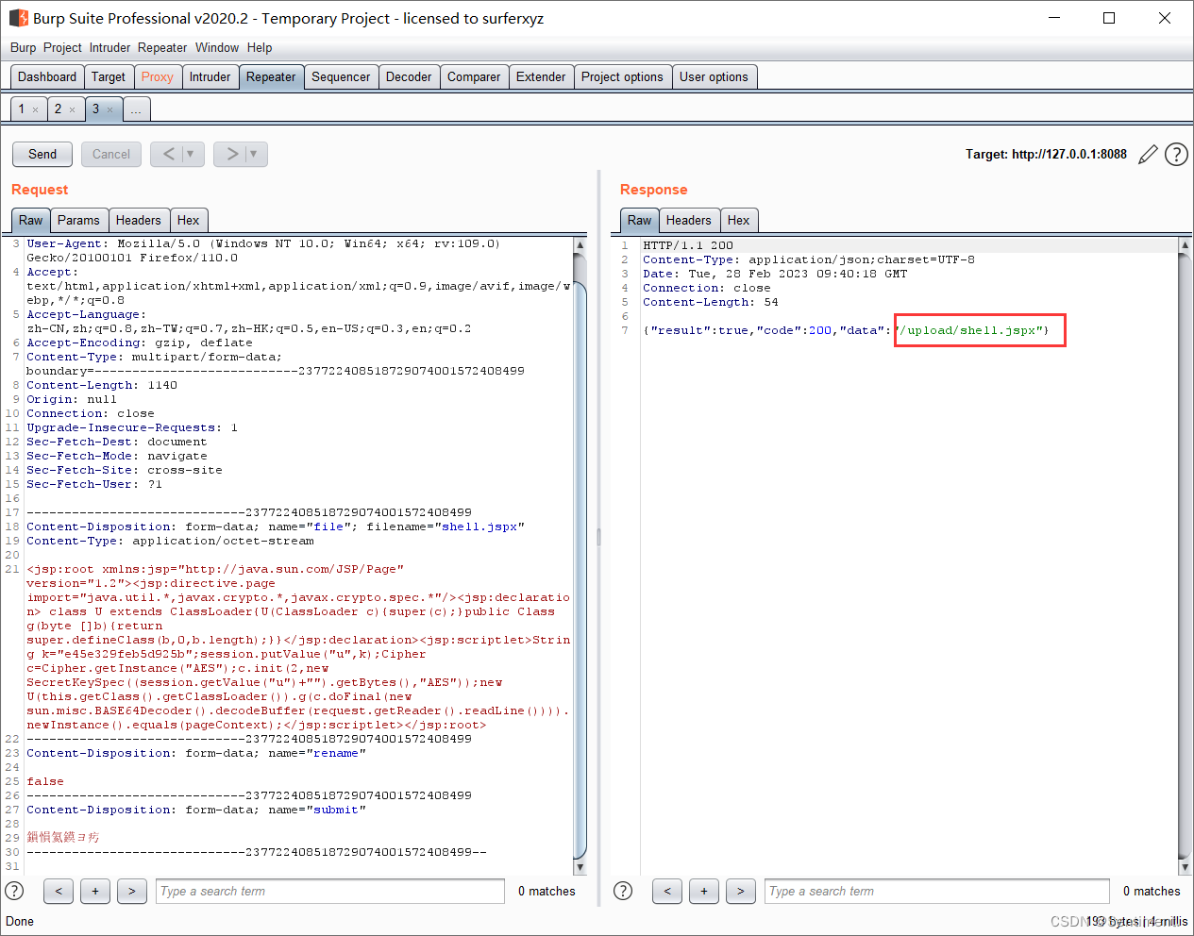Add new Repeater tab with ellipsis

pyautogui.click(x=136, y=109)
